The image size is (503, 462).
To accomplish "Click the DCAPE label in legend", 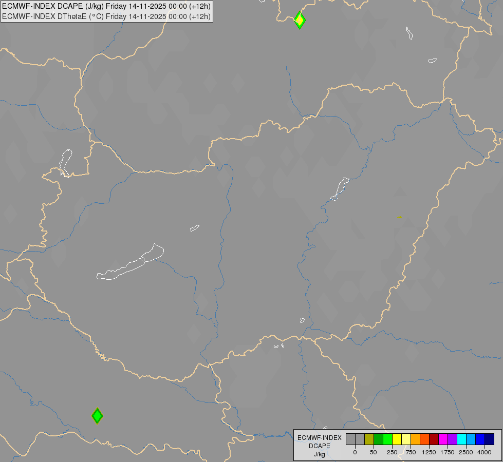I will click(320, 446).
